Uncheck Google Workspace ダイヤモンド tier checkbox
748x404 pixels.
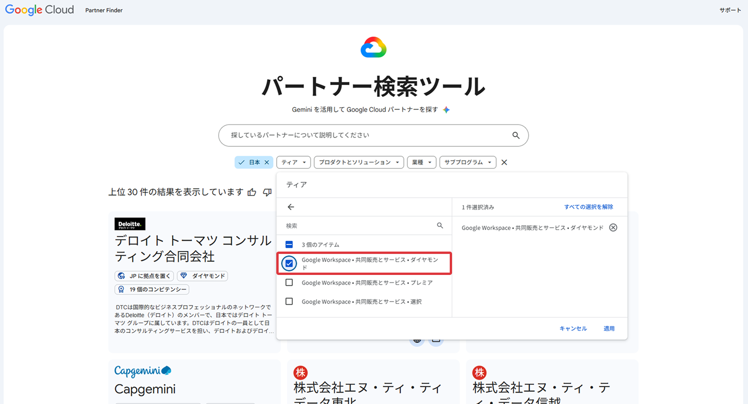tap(289, 263)
